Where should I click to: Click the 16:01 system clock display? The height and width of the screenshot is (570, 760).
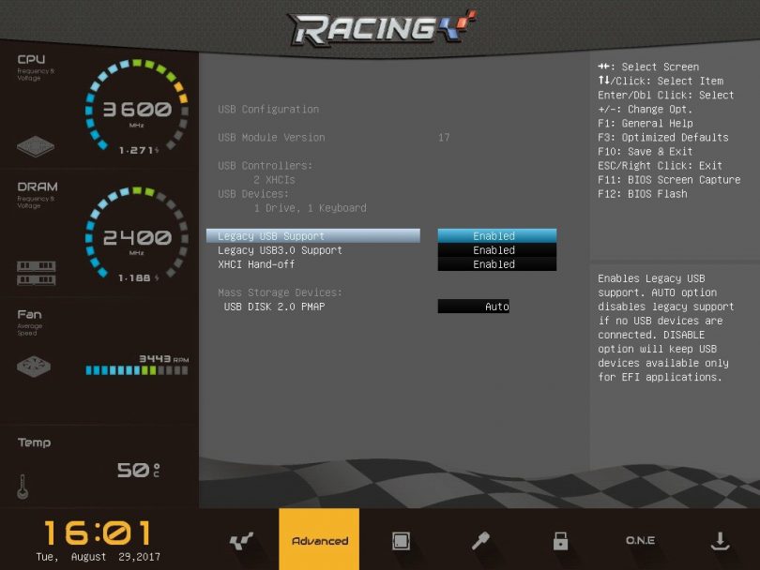click(98, 532)
